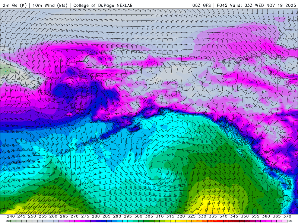Click the 'F045' forecast hour label

[222, 5]
